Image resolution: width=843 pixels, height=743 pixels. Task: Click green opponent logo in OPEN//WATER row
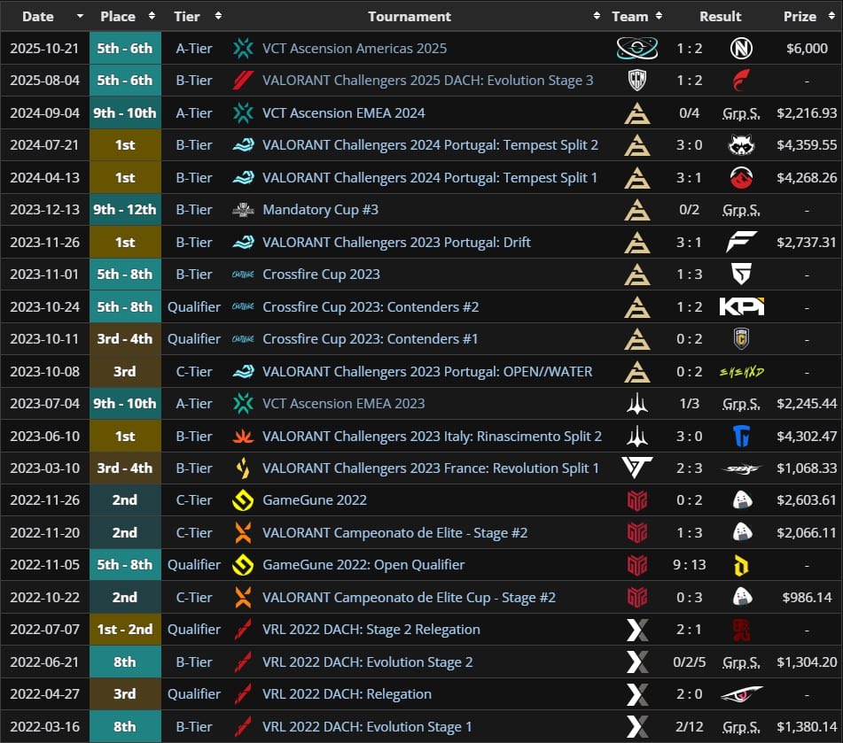pos(741,371)
